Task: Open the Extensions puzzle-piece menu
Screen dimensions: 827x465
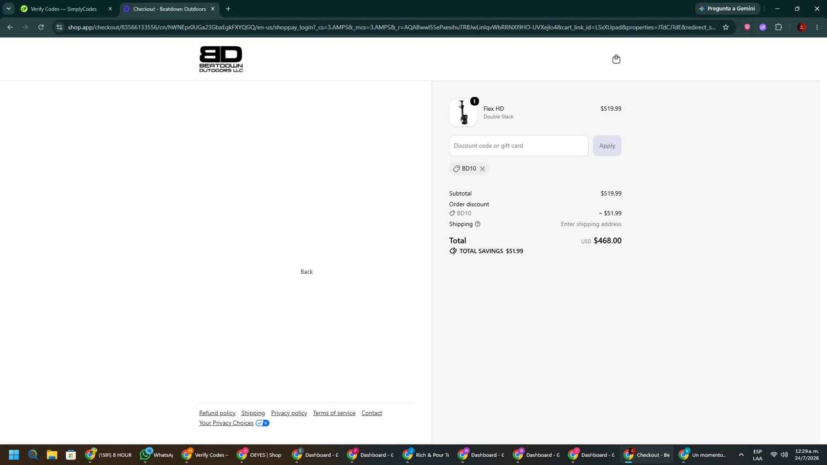Action: (x=778, y=27)
